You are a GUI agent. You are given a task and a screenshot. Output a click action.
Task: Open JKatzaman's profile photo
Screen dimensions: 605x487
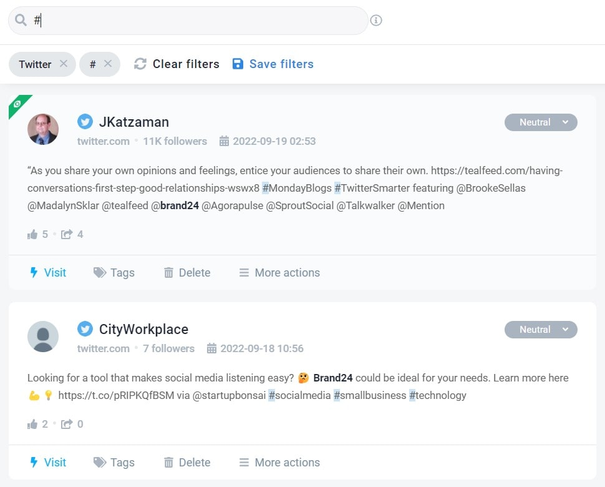click(43, 129)
